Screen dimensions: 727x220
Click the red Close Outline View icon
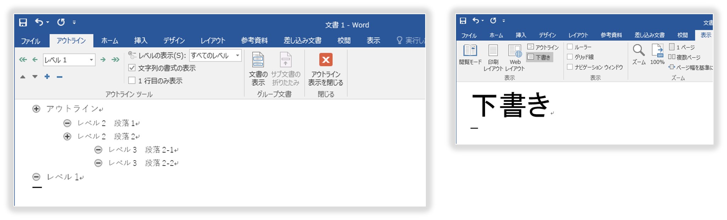(326, 60)
